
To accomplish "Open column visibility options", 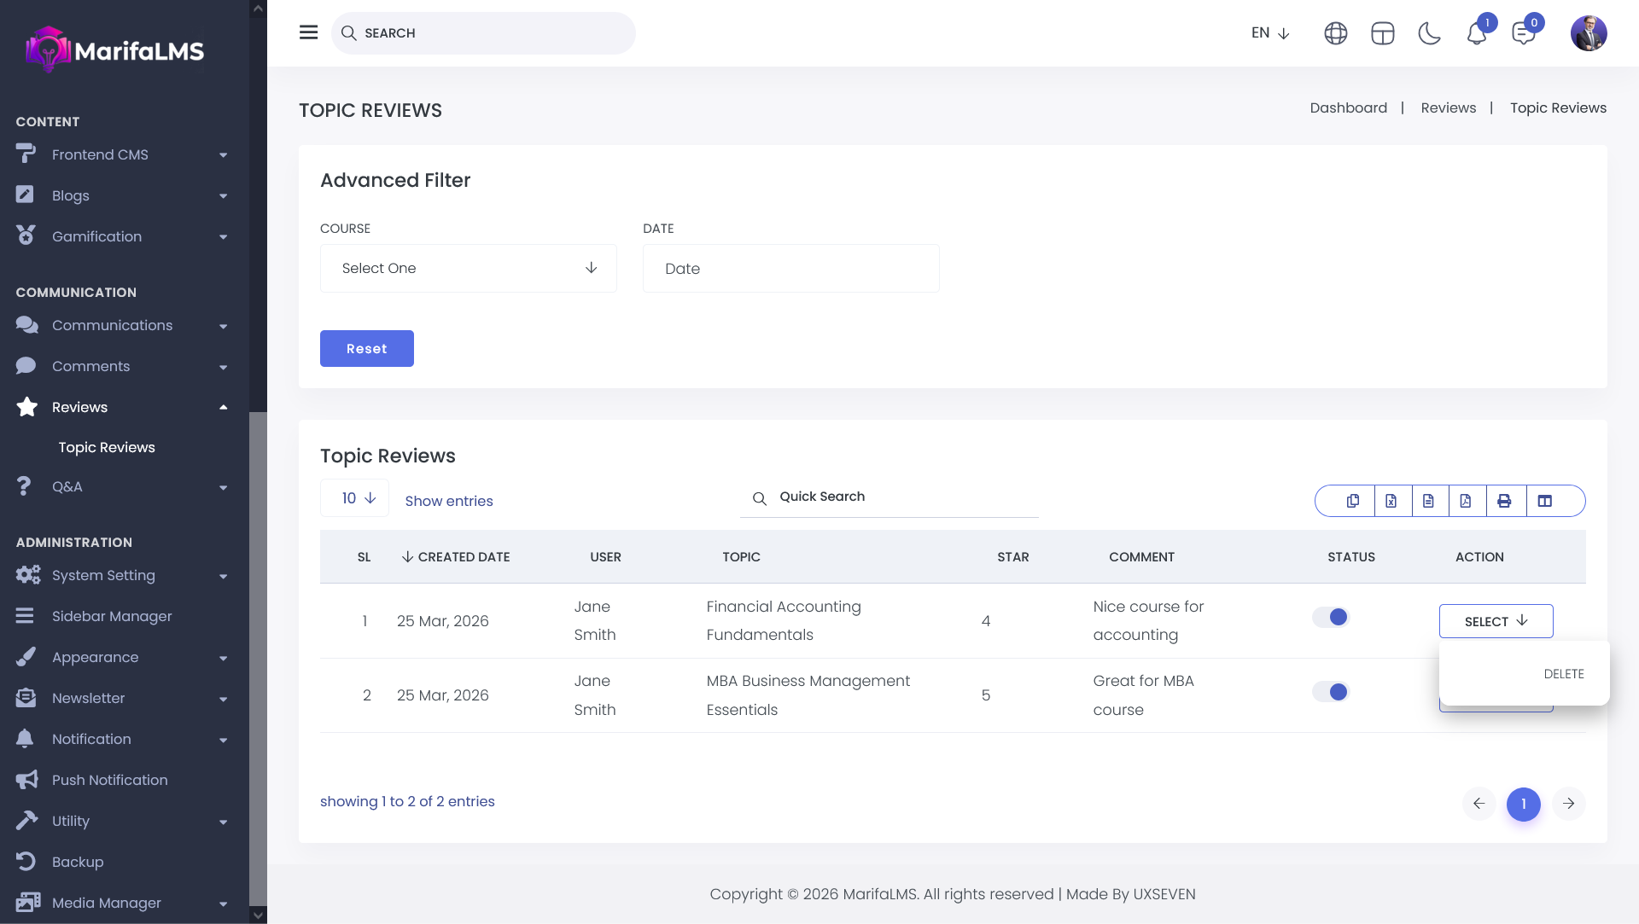I will pyautogui.click(x=1545, y=501).
